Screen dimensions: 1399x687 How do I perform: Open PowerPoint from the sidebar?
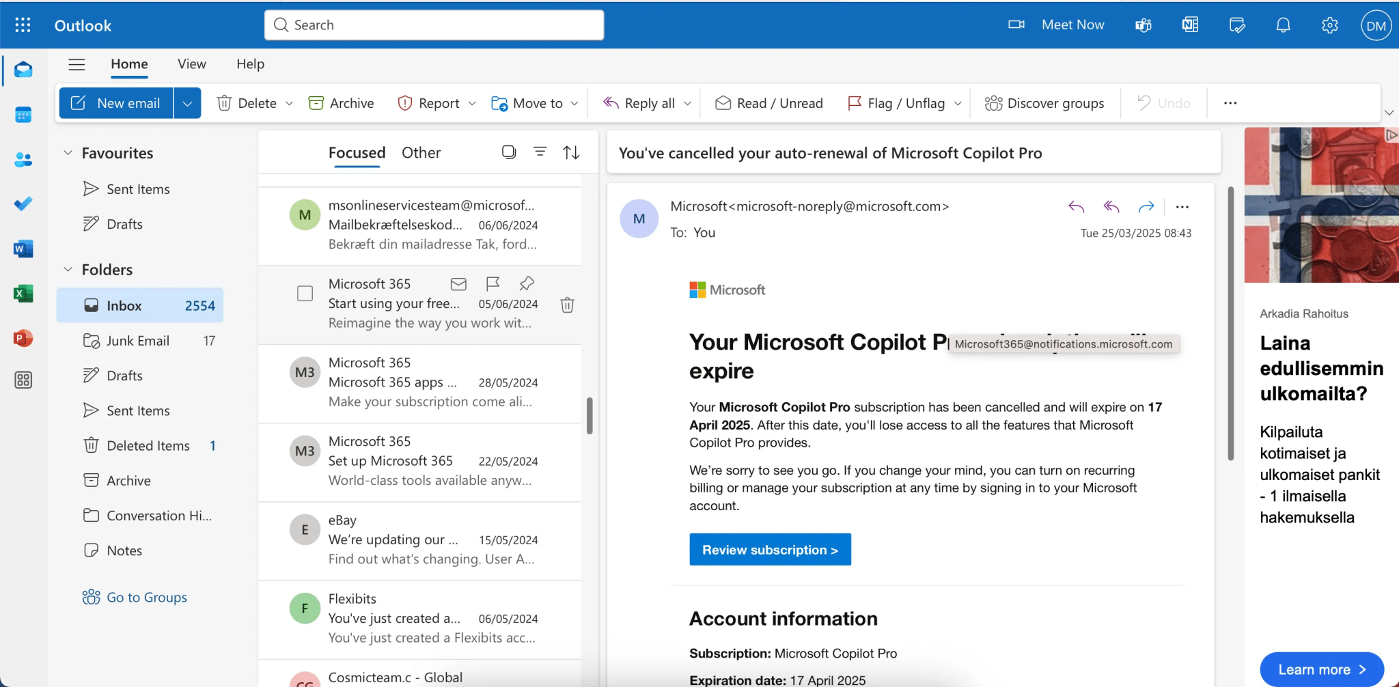23,338
